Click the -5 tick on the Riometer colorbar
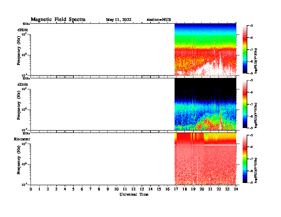The image size is (281, 217). coord(251,135)
